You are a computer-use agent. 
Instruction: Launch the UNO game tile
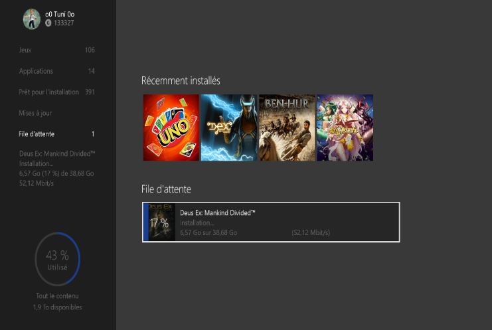(171, 127)
